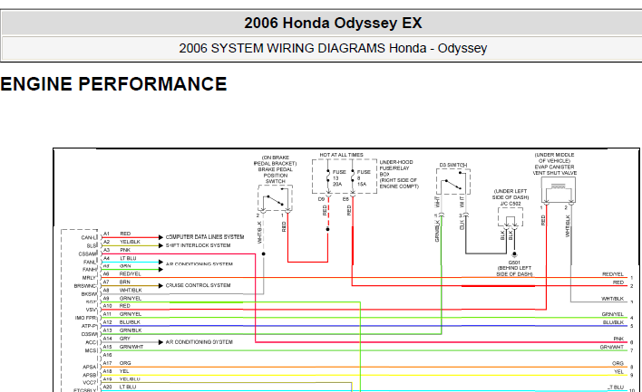Click the A13 GRN/BLK pin label

122,330
